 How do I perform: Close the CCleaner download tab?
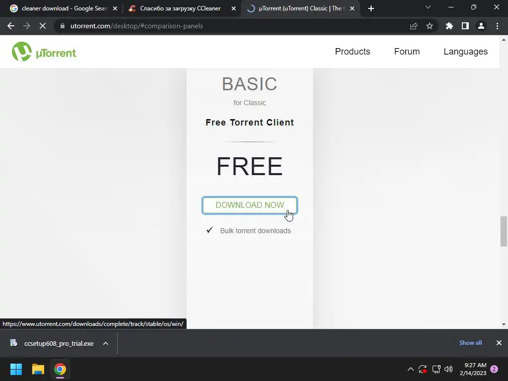point(234,9)
